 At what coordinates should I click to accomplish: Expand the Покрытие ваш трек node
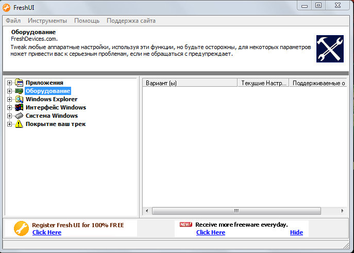[9, 124]
